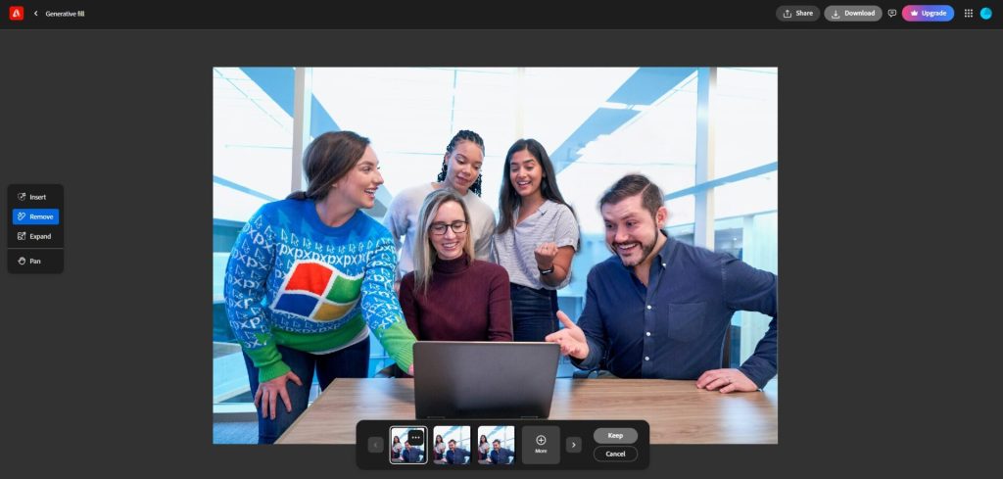Click the Upgrade plan button
The height and width of the screenshot is (479, 1003).
928,14
